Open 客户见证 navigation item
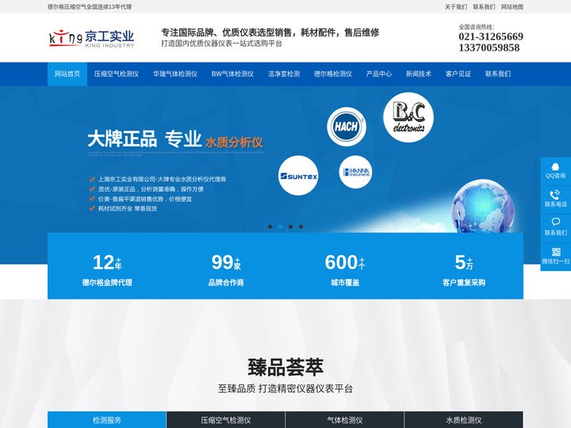The width and height of the screenshot is (571, 428). [x=458, y=74]
